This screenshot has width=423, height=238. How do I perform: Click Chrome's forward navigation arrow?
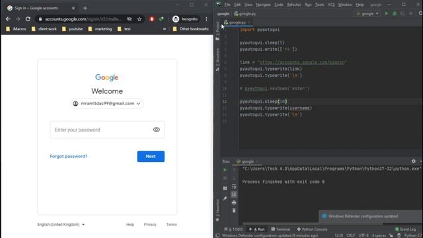pyautogui.click(x=18, y=19)
